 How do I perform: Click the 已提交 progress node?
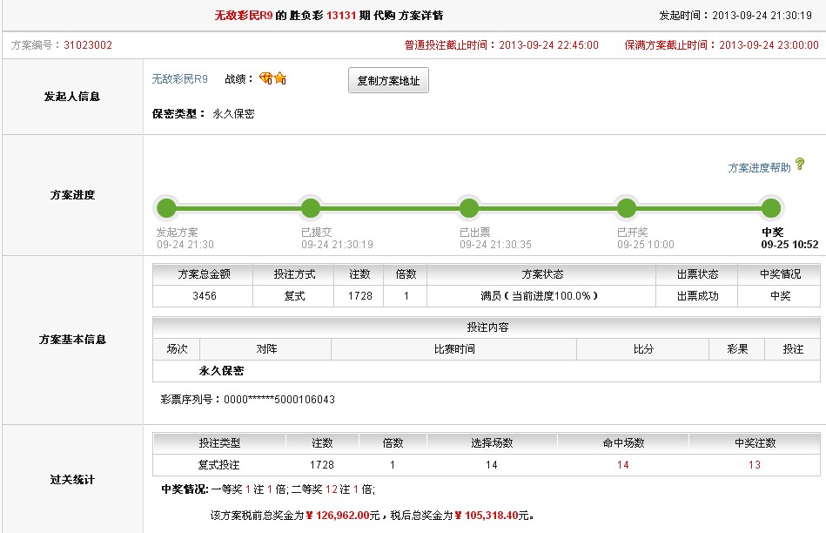point(311,208)
